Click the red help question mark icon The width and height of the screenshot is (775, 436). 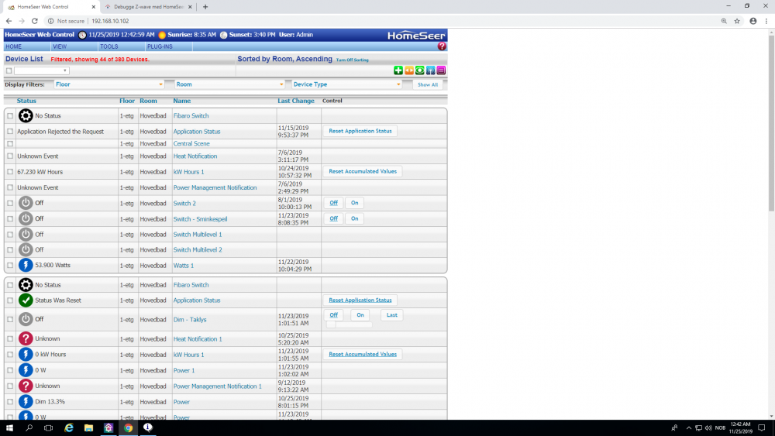[x=442, y=46]
